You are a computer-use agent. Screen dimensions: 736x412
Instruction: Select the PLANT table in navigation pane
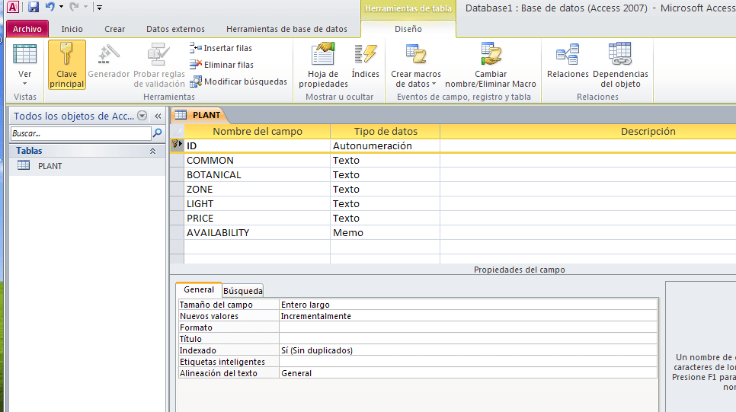coord(50,165)
